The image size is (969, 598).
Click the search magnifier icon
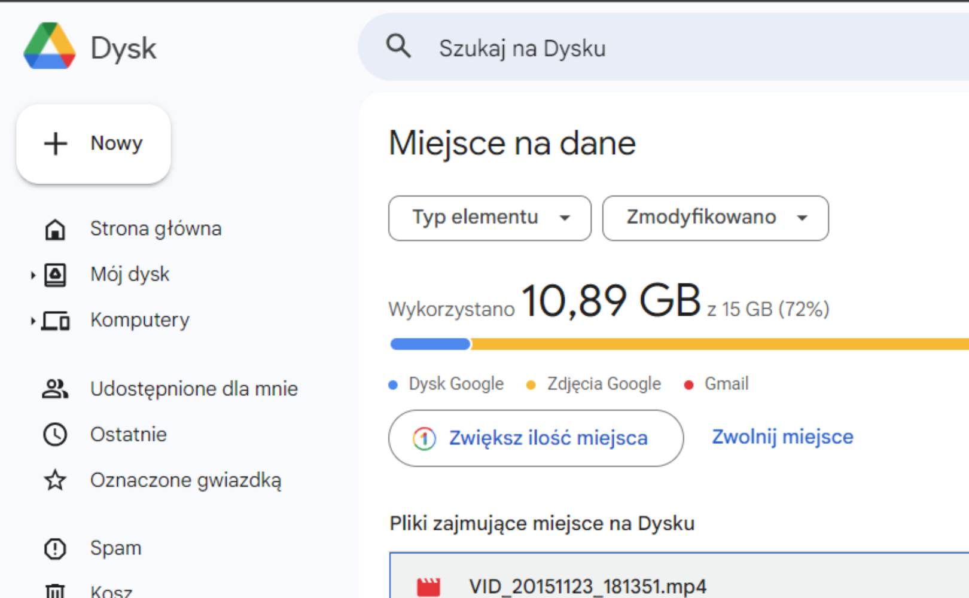(398, 45)
